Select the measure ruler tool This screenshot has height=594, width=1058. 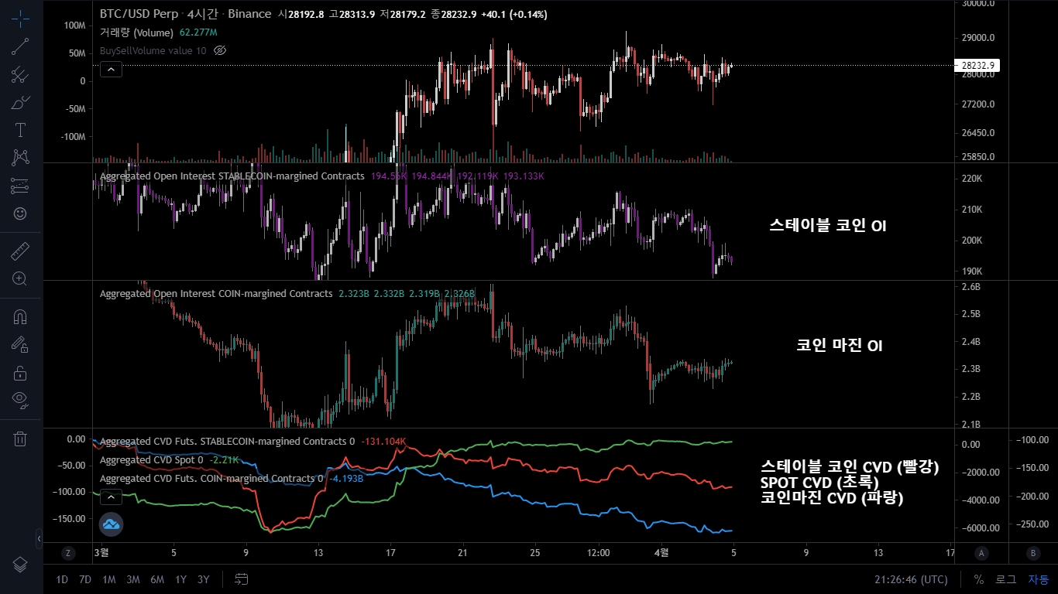click(x=19, y=251)
